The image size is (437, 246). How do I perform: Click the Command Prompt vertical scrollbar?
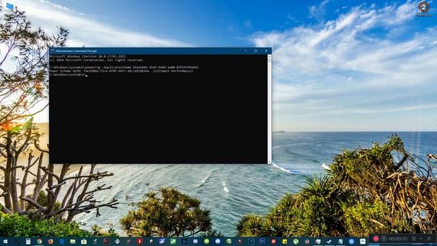point(270,109)
